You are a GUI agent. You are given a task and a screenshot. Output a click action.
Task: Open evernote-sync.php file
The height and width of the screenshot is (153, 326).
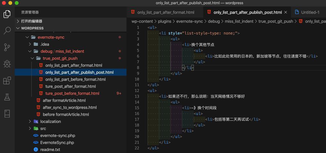(57, 135)
